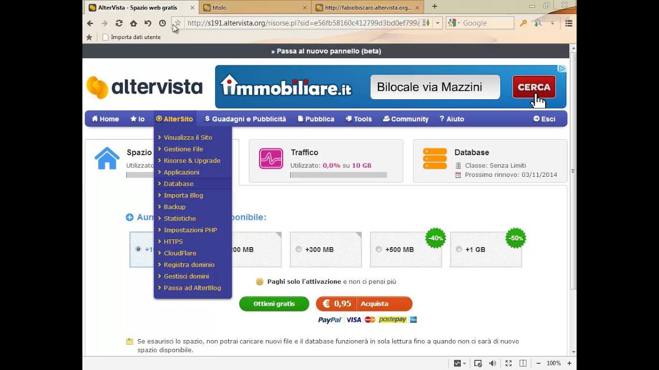This screenshot has height=370, width=659.
Task: Select the +300 MB radio button
Action: point(299,249)
